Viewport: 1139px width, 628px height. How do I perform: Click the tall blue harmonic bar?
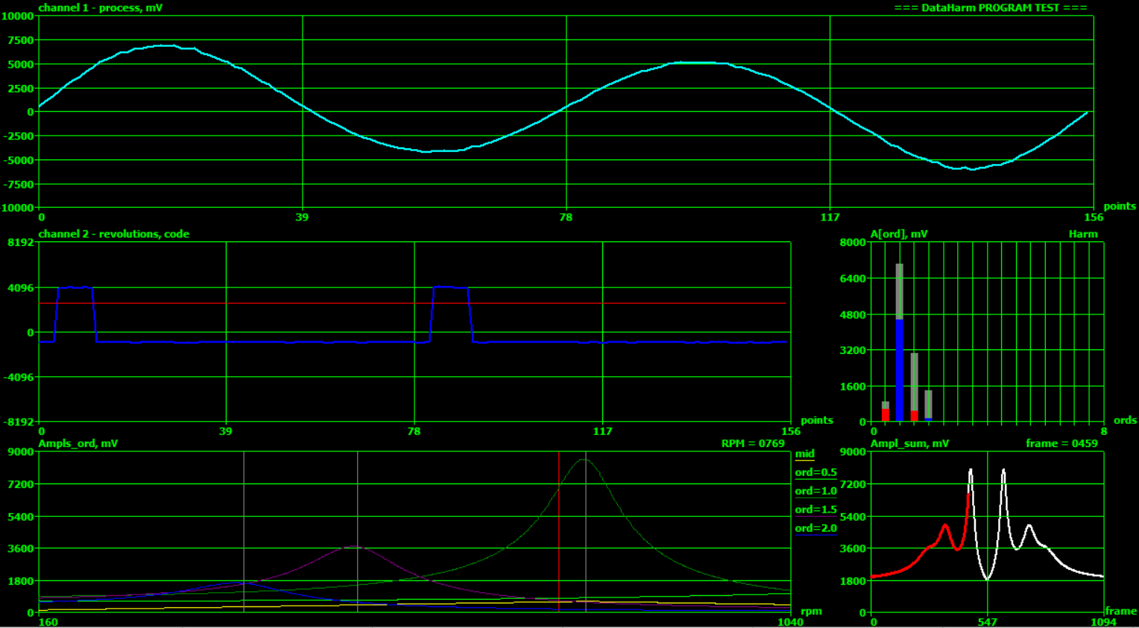(x=899, y=369)
